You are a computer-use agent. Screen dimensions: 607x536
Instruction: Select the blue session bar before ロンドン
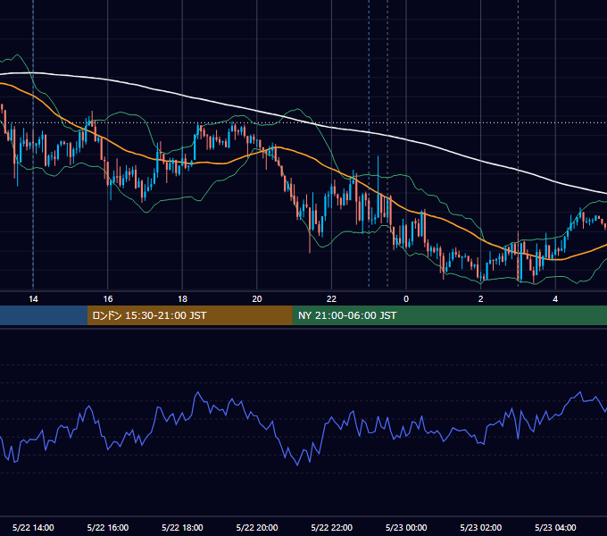(x=44, y=315)
